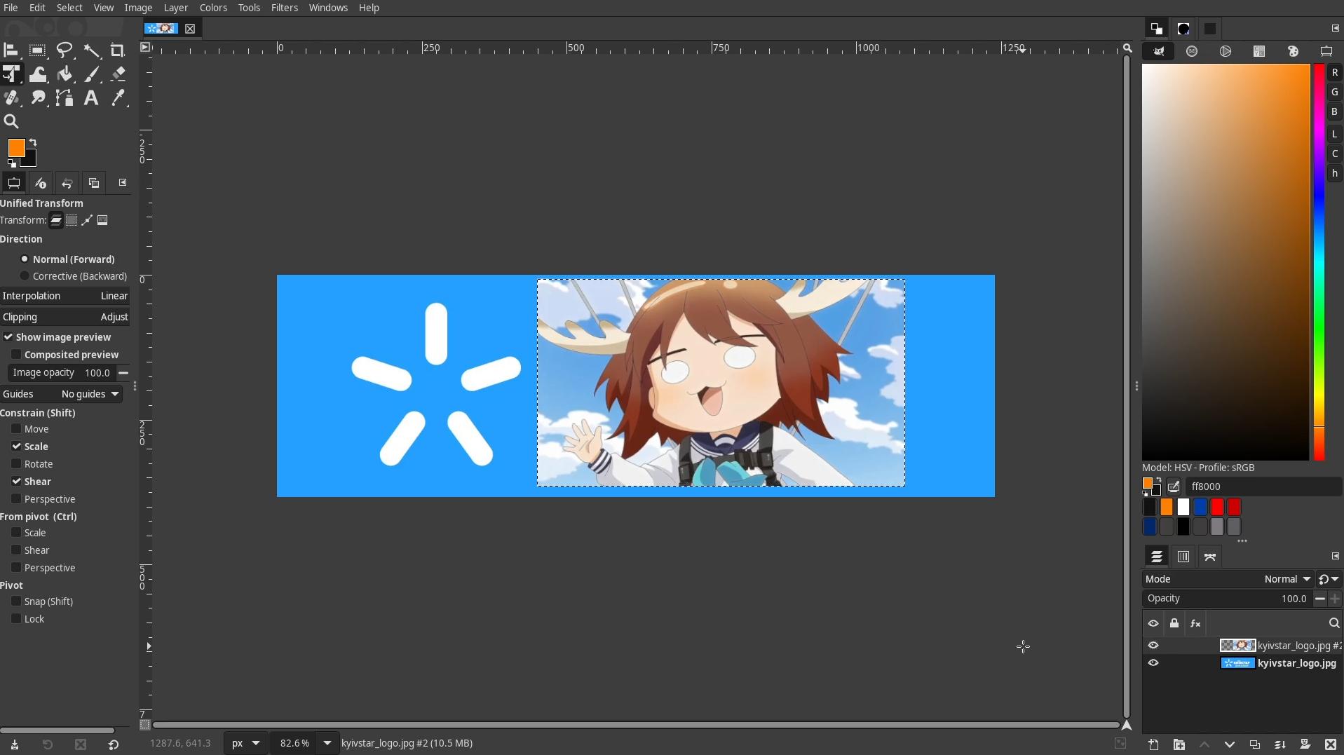Switch to the Paths tab
Viewport: 1344px width, 755px height.
1210,557
